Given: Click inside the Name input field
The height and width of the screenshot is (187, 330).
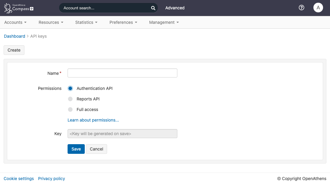Looking at the screenshot, I should point(122,73).
